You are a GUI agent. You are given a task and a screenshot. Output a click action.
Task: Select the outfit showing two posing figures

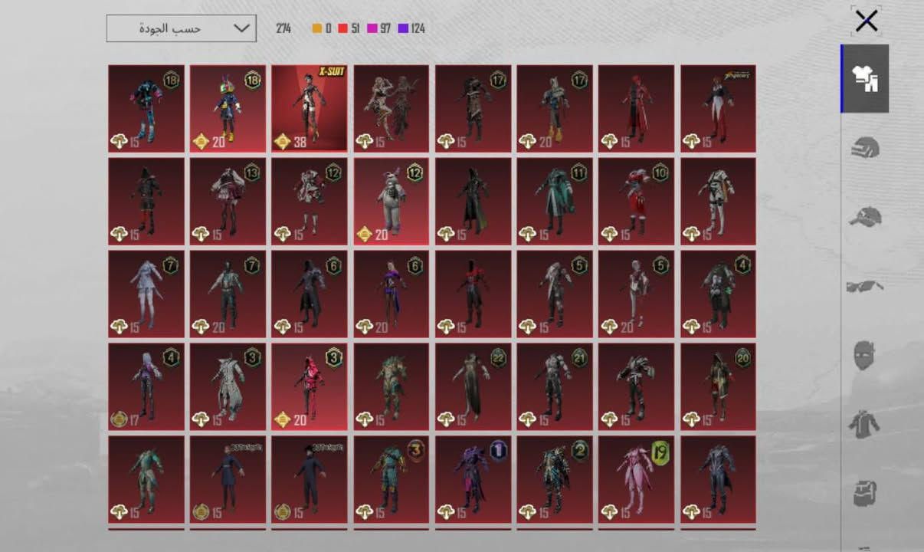392,108
